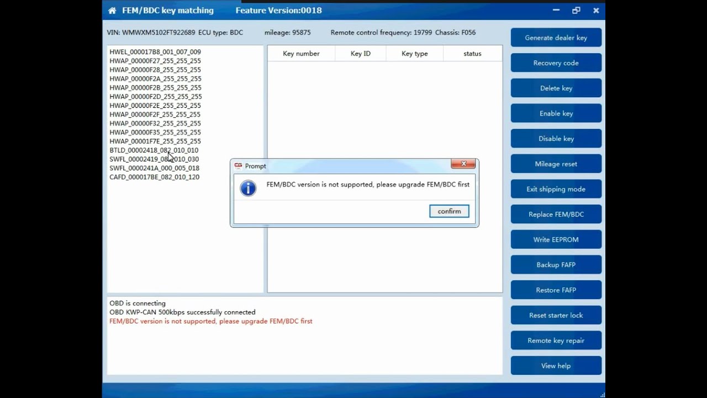Select Enable key button
The image size is (707, 398).
click(x=556, y=113)
